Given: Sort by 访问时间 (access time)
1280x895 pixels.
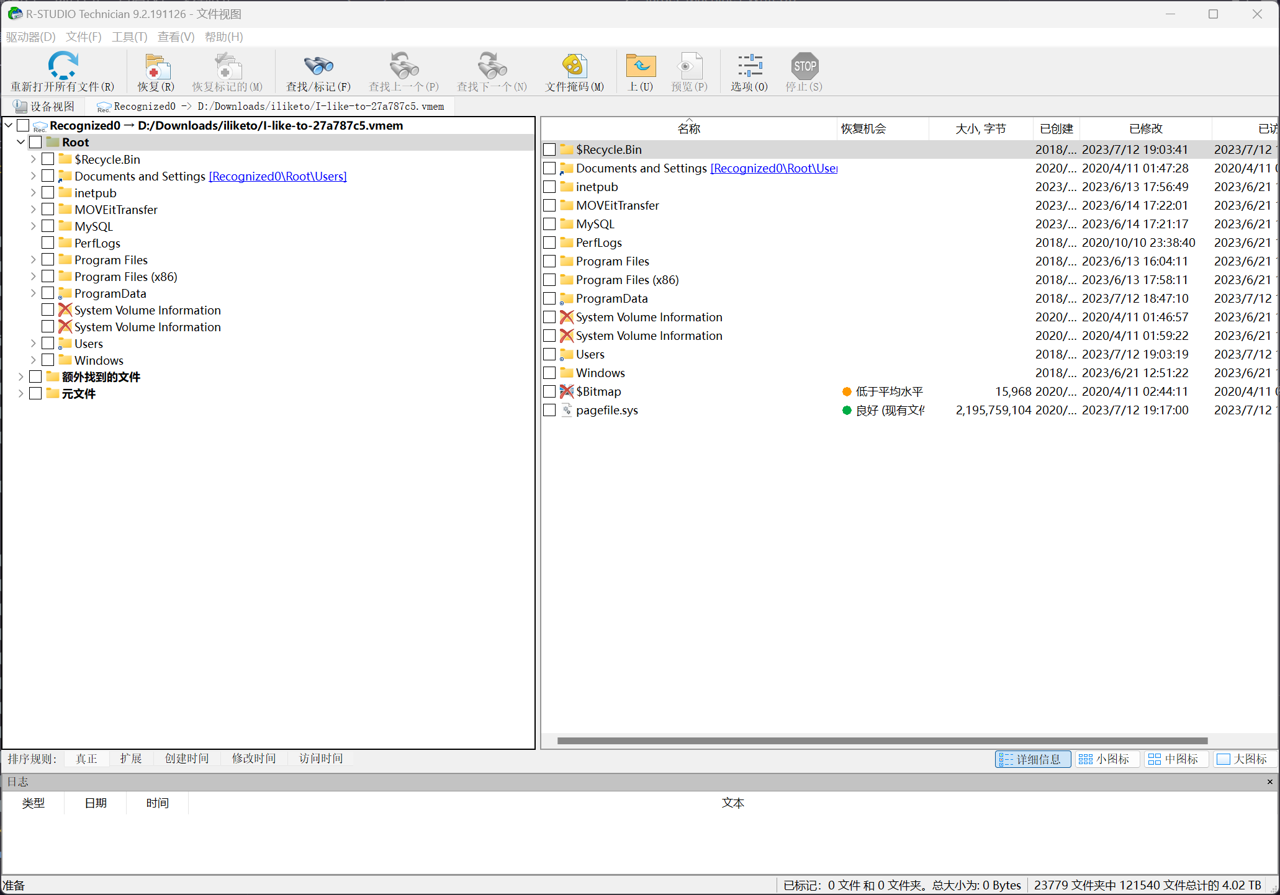Looking at the screenshot, I should click(x=321, y=759).
